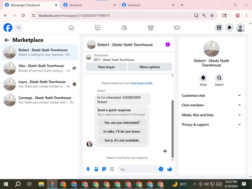Choose a GIF in composer
Viewport: 252px width, 189px height.
coord(112,169)
